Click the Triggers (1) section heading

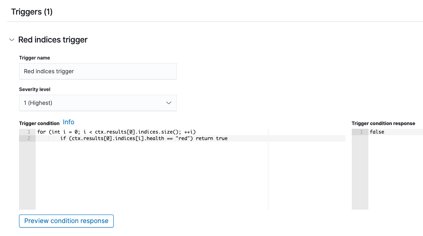32,12
